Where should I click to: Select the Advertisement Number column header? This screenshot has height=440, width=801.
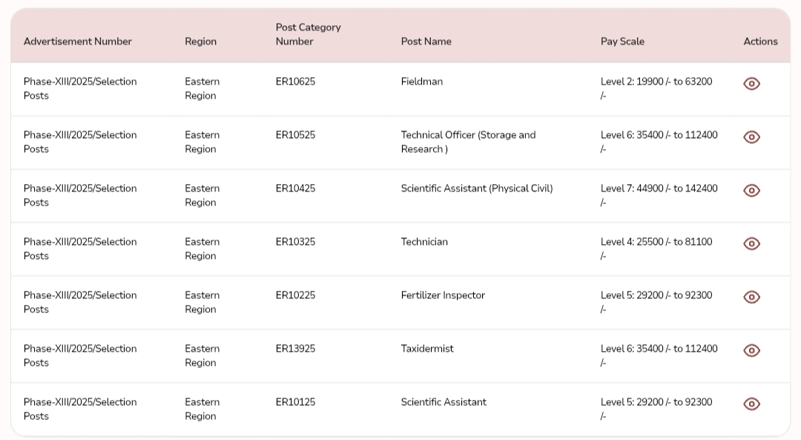point(78,42)
